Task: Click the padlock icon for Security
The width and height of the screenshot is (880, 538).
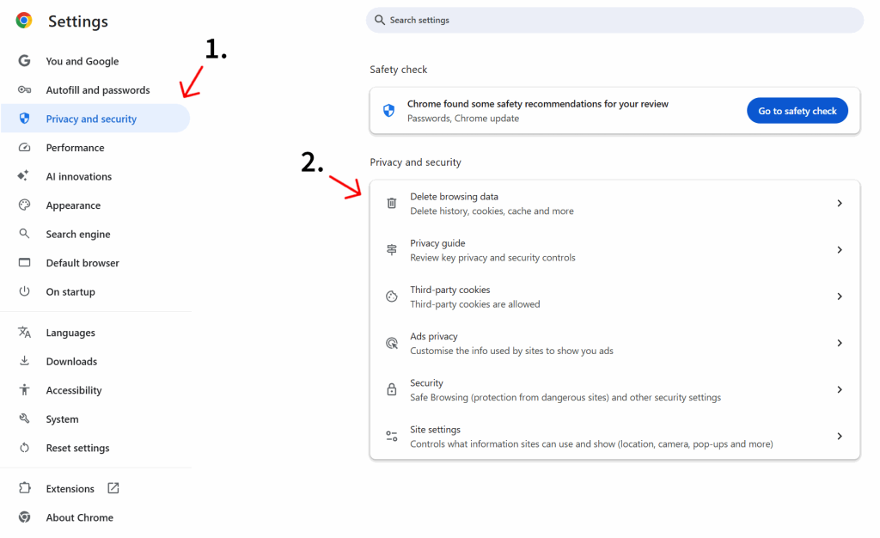Action: coord(392,389)
